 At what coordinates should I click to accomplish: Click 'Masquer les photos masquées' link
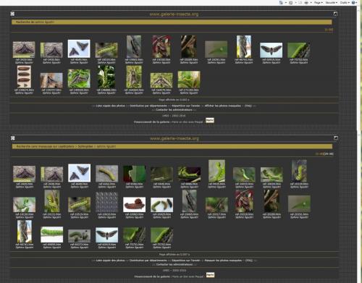pyautogui.click(x=223, y=261)
